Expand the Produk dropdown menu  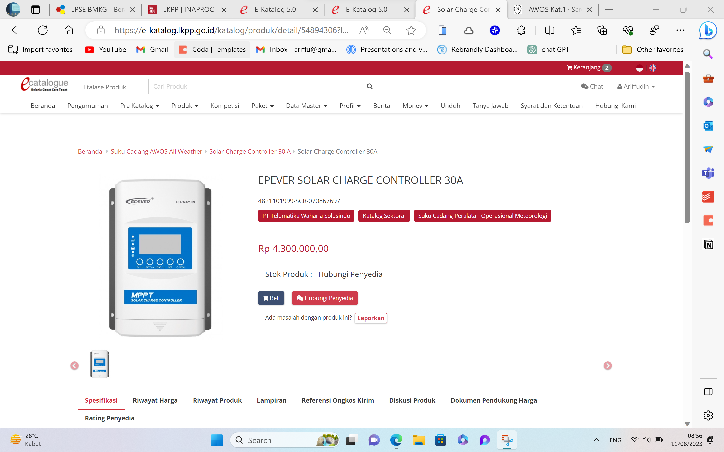185,106
